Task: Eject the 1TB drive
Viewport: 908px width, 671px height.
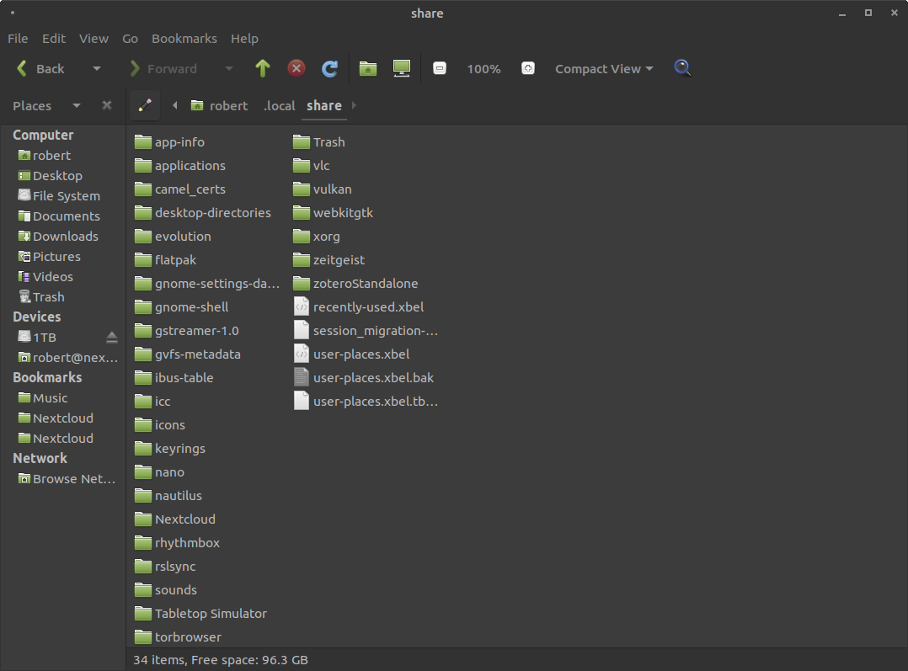Action: [112, 336]
